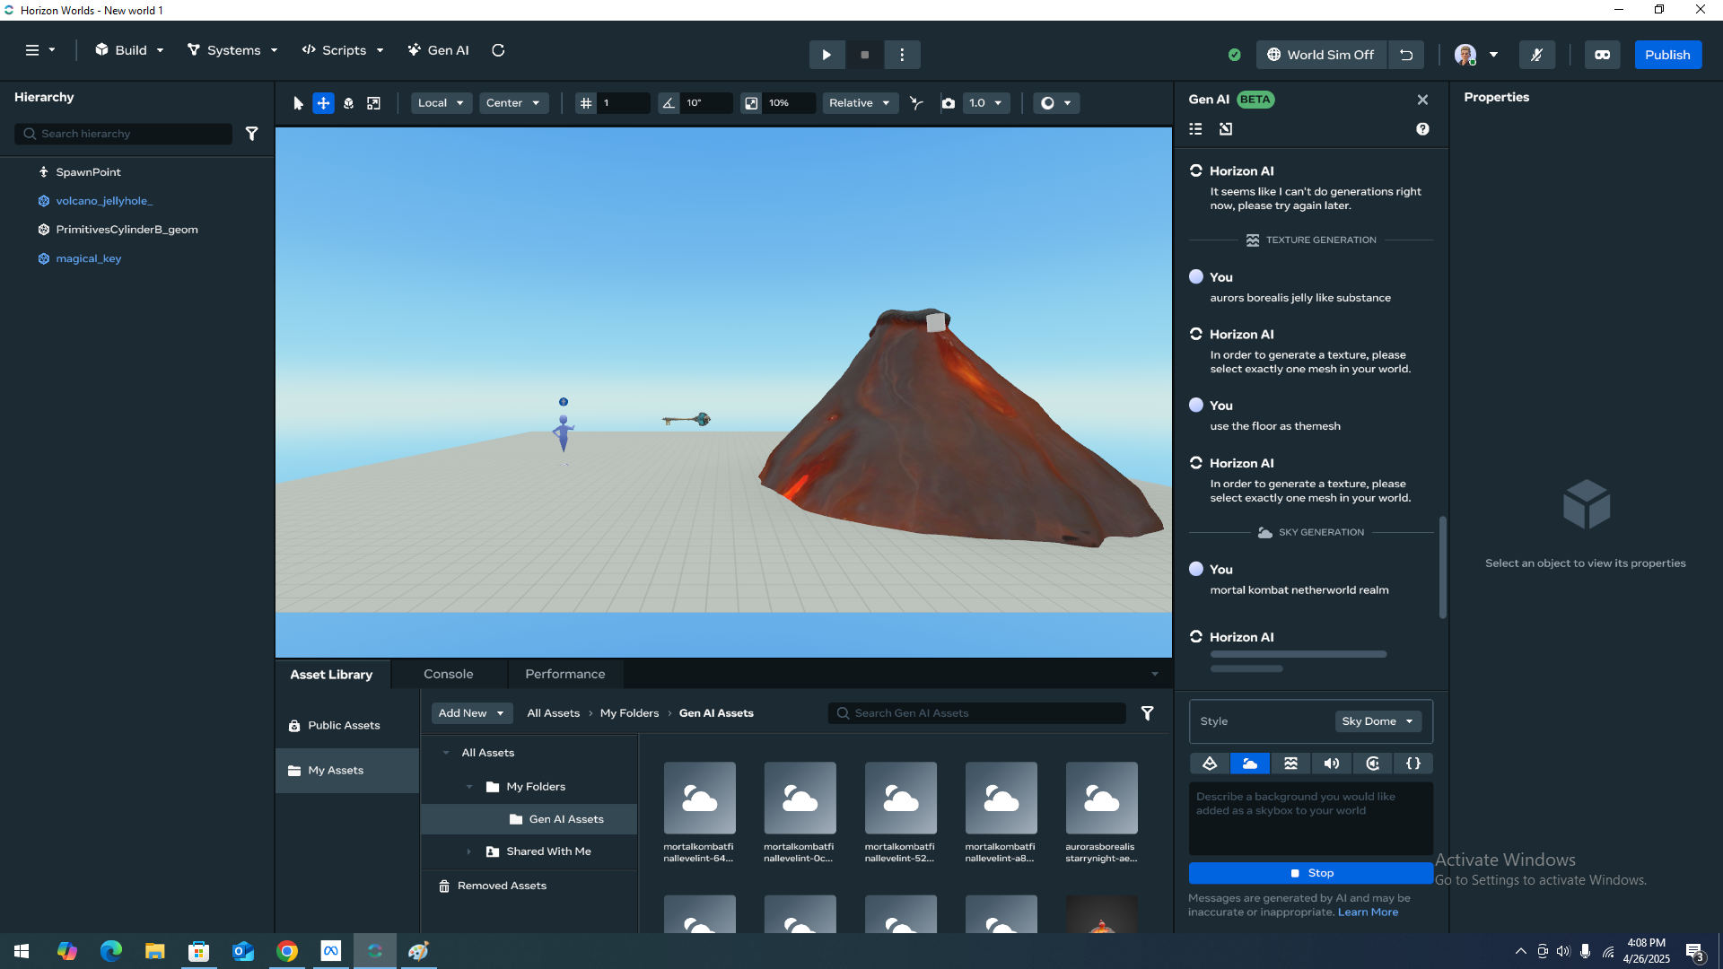The width and height of the screenshot is (1723, 969).
Task: Click the VR headset preview icon
Action: click(1602, 55)
